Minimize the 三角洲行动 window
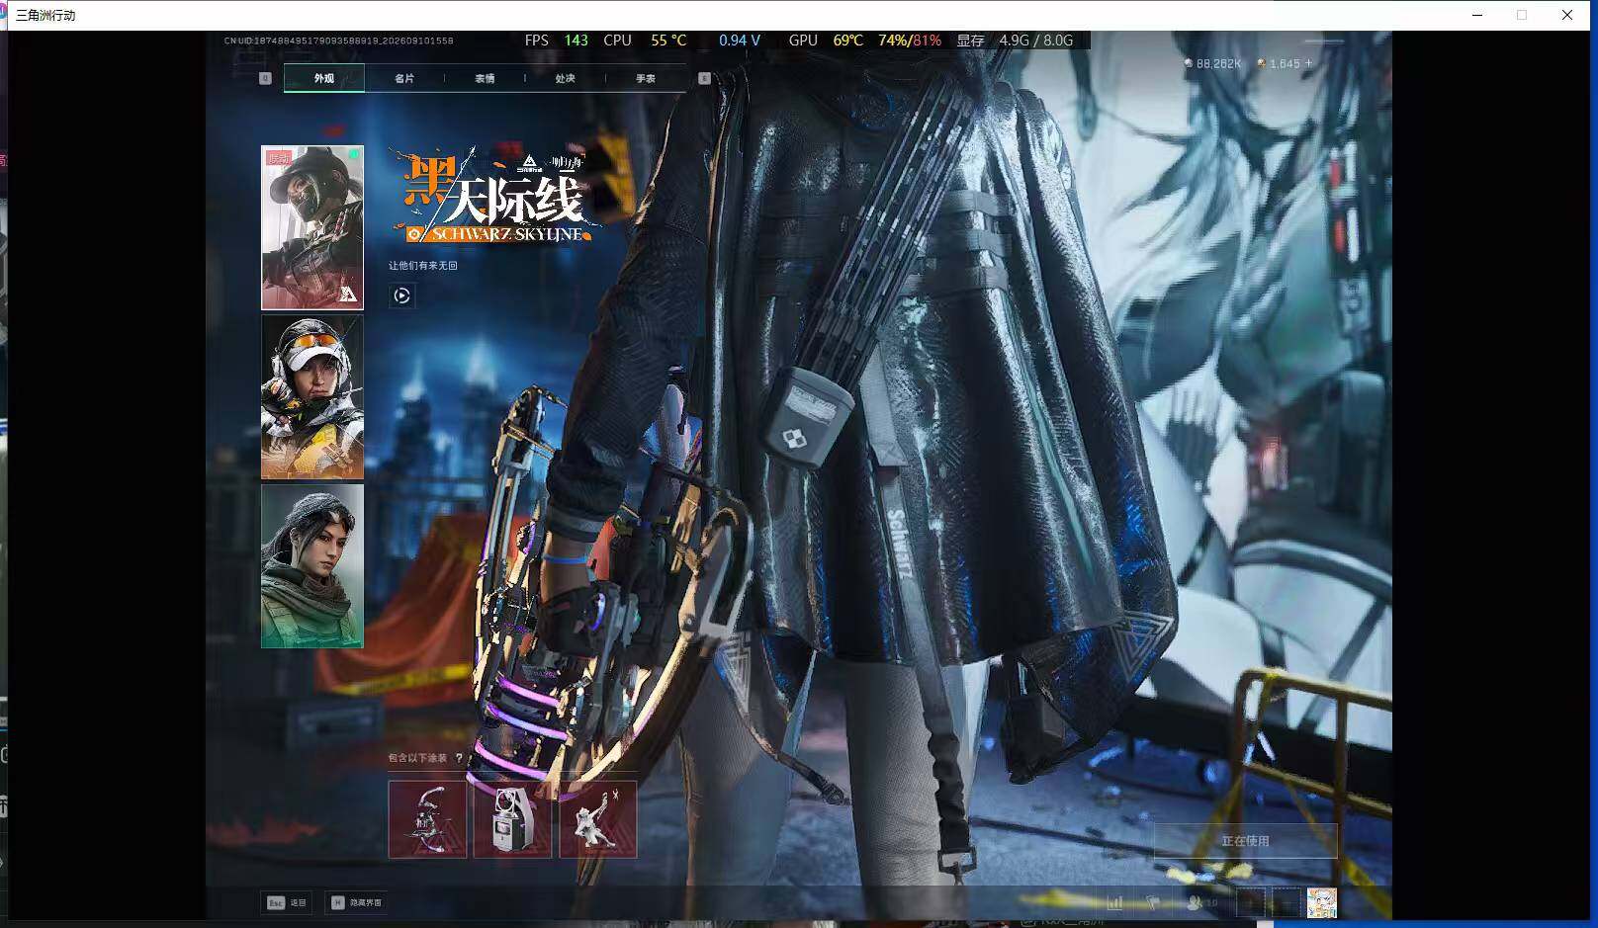The height and width of the screenshot is (928, 1598). pos(1477,15)
